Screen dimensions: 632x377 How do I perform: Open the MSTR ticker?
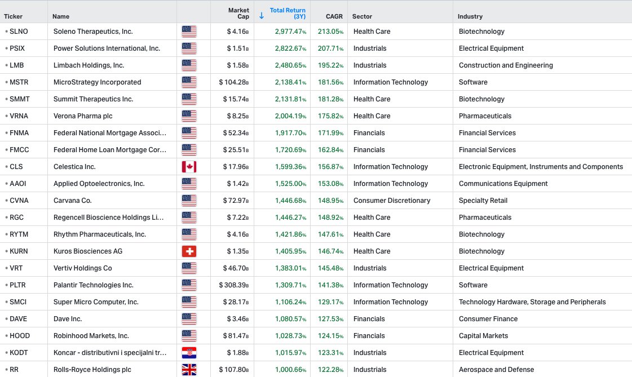(19, 82)
